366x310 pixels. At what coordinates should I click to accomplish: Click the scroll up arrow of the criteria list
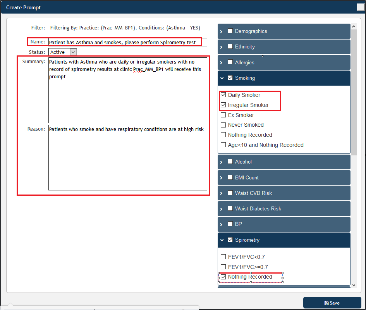(x=354, y=27)
